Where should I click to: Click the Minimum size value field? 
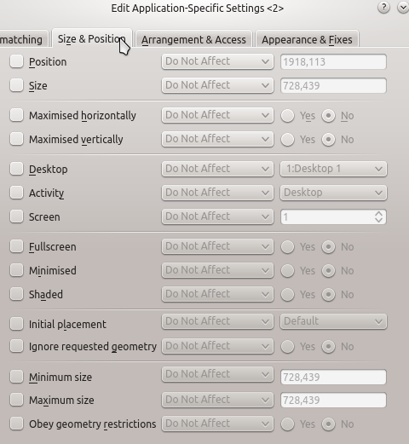[333, 377]
